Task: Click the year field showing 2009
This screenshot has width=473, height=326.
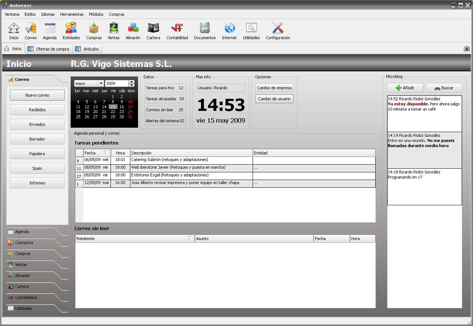Action: [x=117, y=83]
